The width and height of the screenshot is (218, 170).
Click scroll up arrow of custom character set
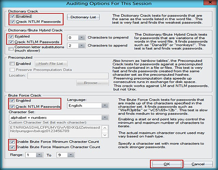click(x=105, y=128)
